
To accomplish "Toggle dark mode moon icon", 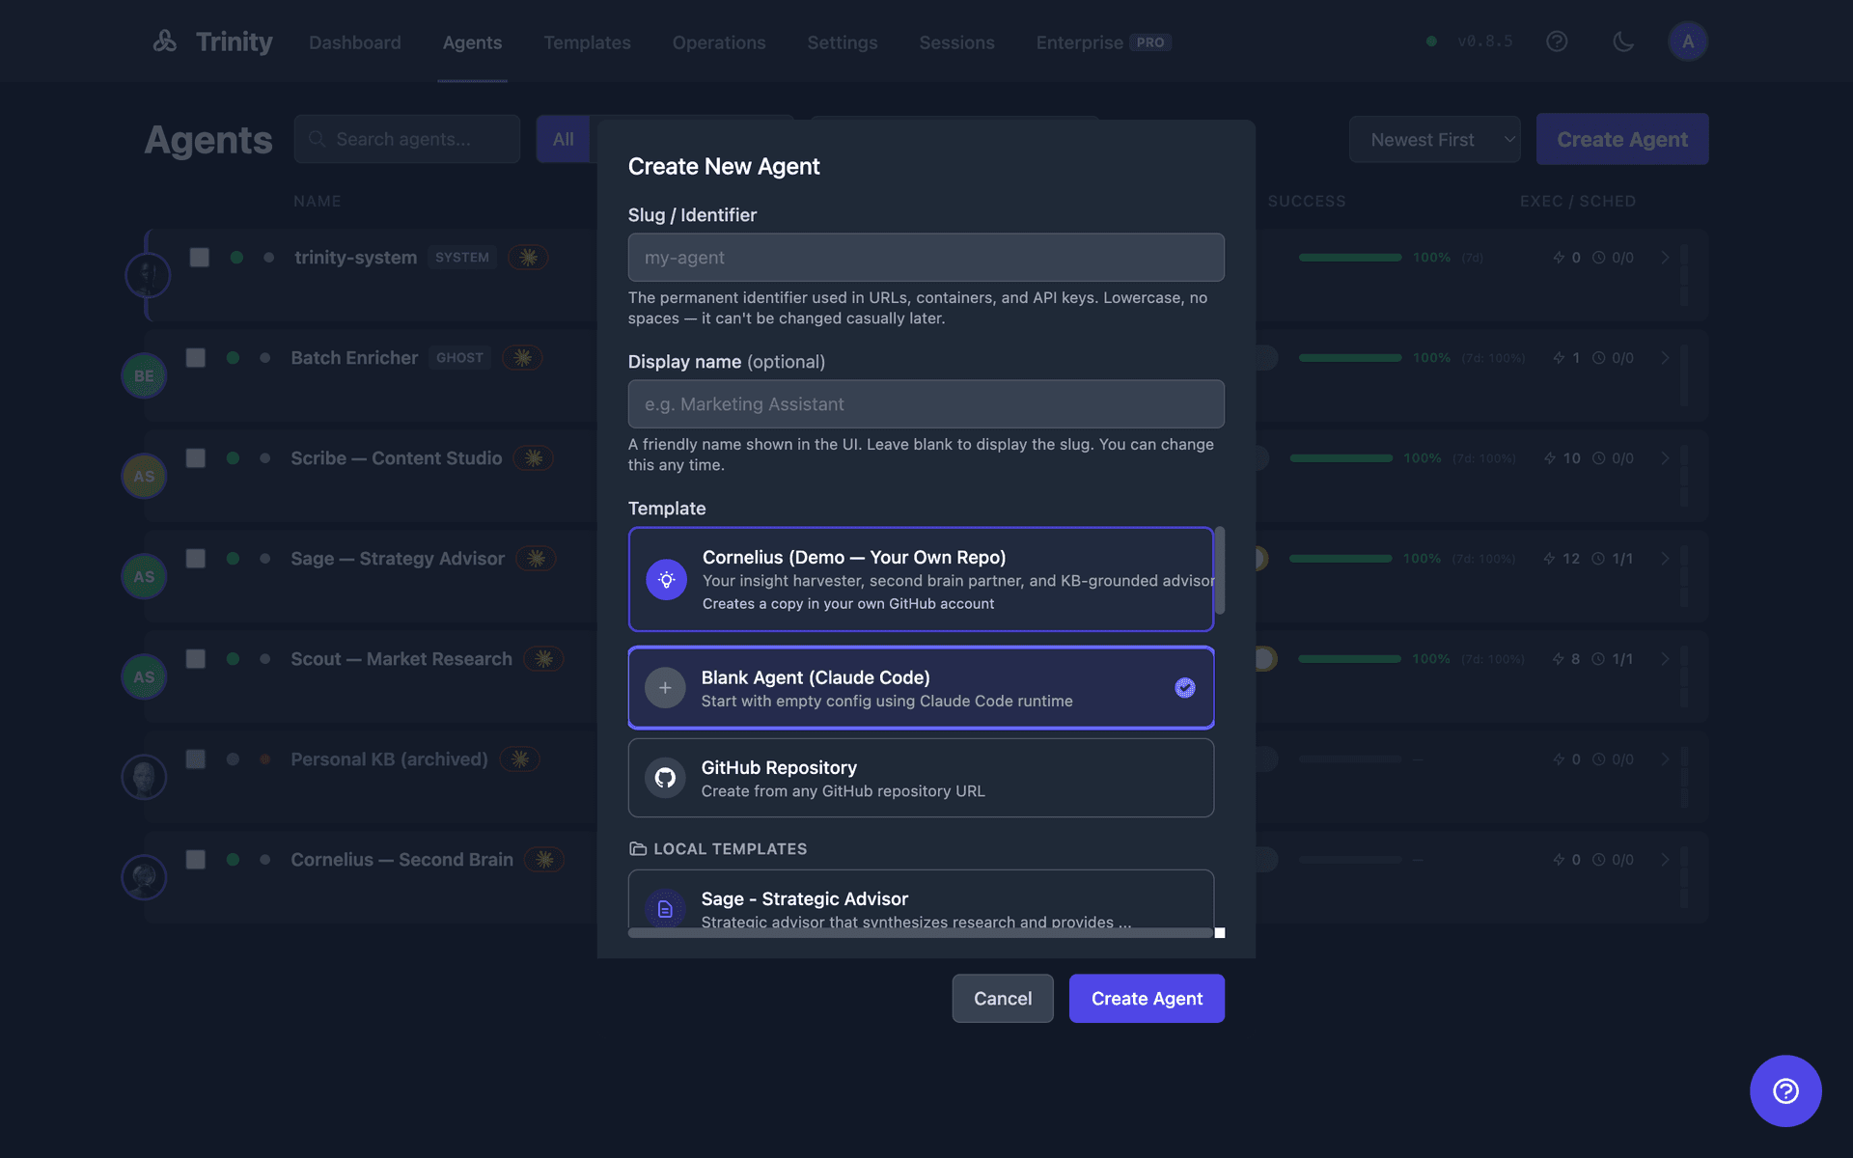I will (1623, 41).
